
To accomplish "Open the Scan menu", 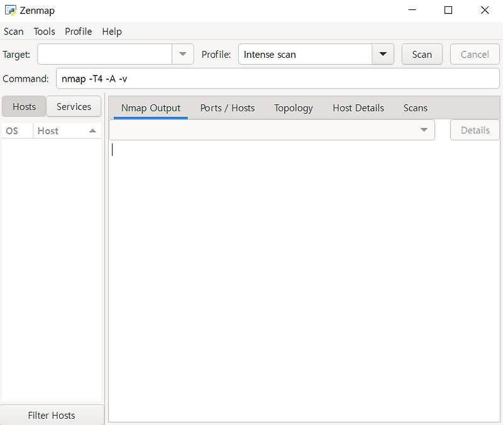I will (14, 31).
